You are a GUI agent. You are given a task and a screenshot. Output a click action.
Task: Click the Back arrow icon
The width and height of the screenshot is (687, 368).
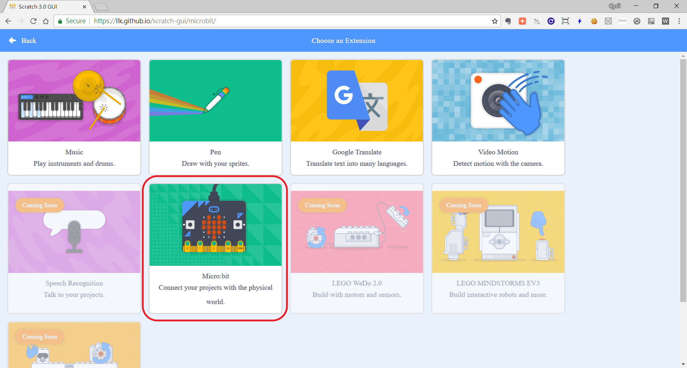click(x=13, y=40)
